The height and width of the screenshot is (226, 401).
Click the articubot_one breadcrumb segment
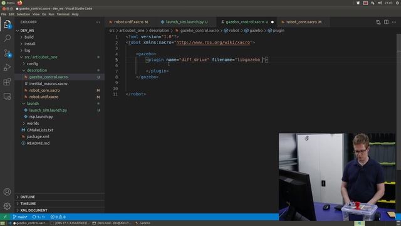(132, 31)
